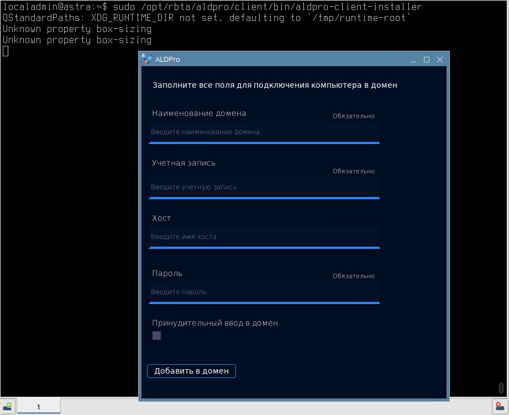Click the ALDPro title bar text
The width and height of the screenshot is (509, 415).
click(x=167, y=60)
